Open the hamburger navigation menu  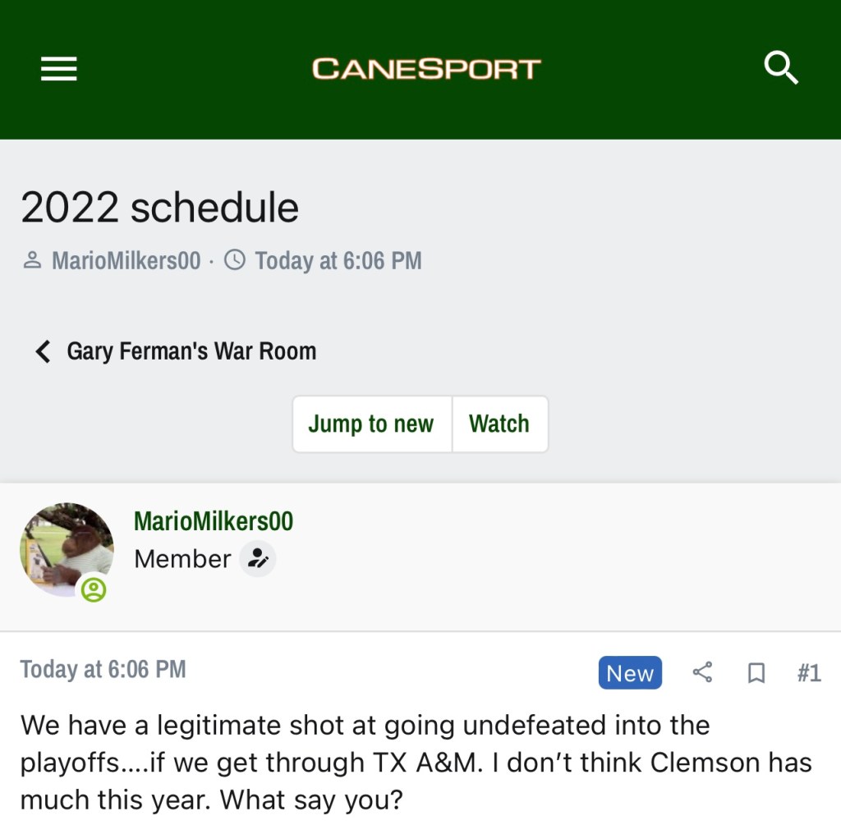coord(59,69)
